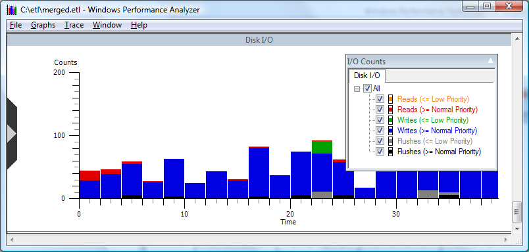Screen dimensions: 529x252
Task: Click the vertical scrollbar thumb
Action: point(517,211)
